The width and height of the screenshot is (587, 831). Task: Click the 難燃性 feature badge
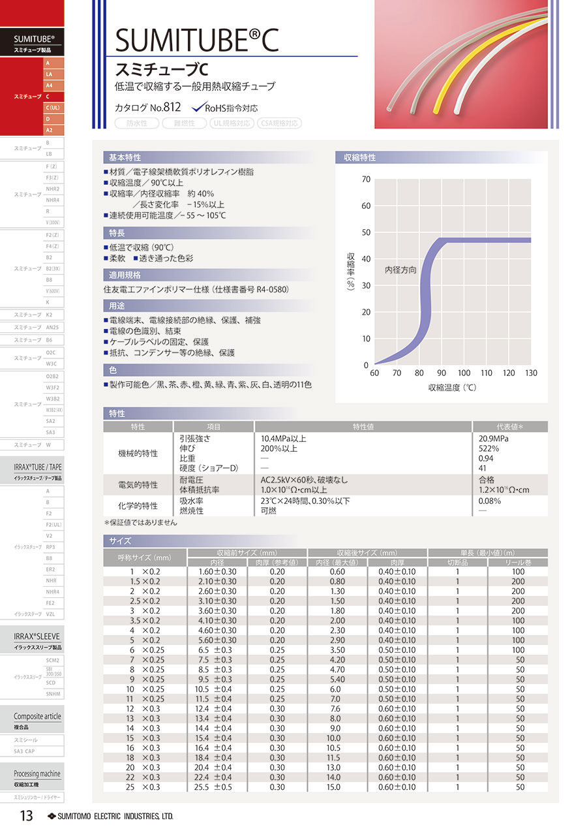[x=183, y=123]
